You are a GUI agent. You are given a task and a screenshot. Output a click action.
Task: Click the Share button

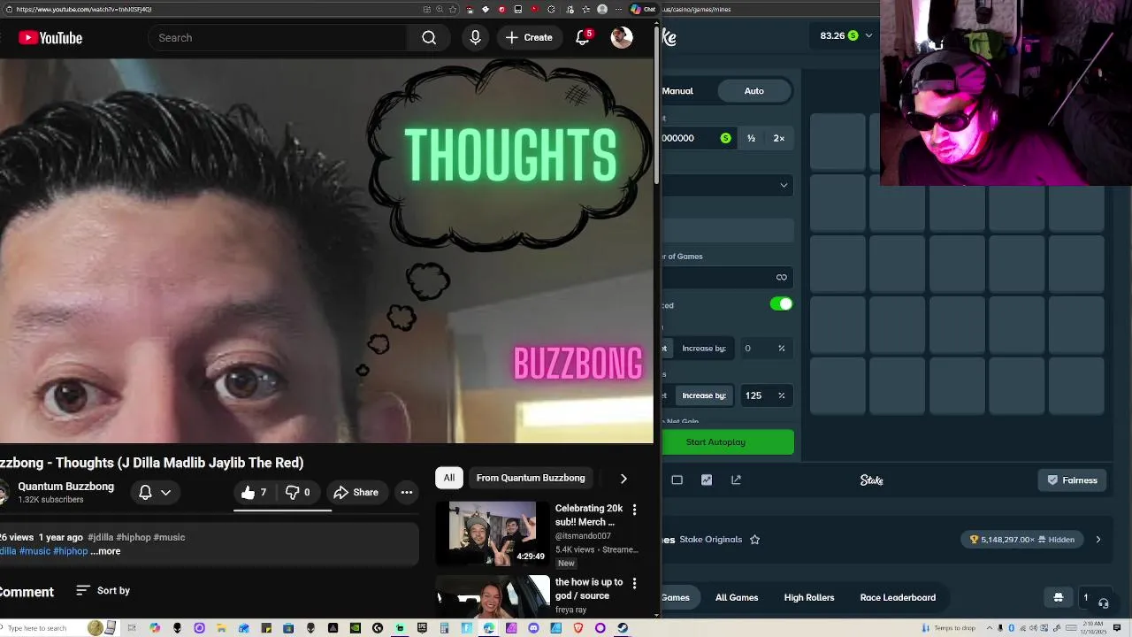point(356,492)
